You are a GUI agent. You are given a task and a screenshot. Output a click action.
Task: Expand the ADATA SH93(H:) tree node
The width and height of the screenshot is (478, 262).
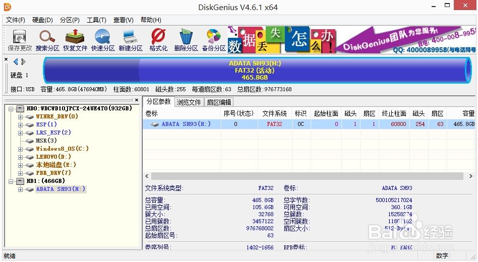coord(21,189)
